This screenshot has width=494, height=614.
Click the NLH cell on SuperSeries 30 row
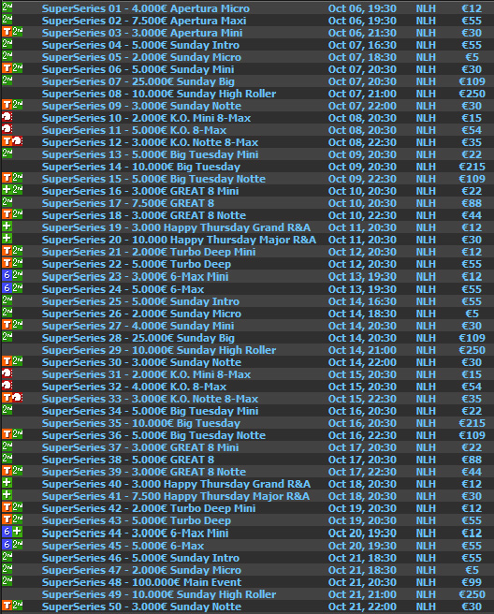426,362
